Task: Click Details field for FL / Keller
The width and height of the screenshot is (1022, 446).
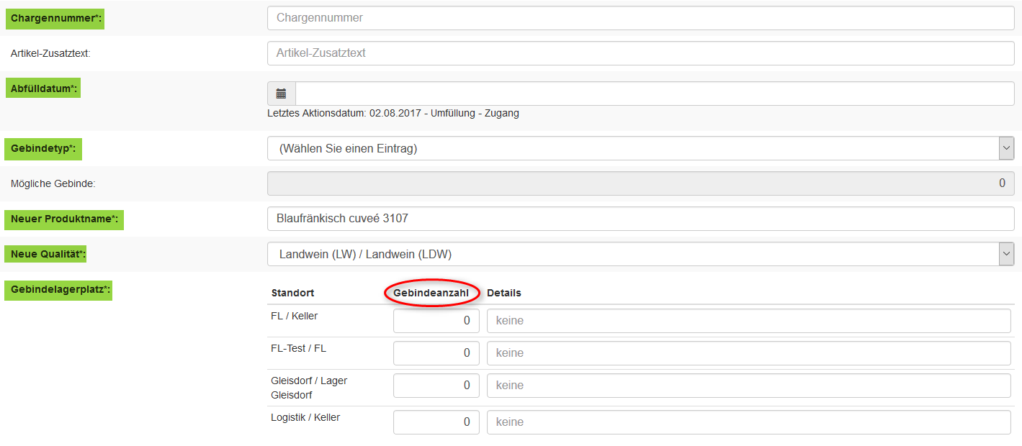Action: (748, 321)
